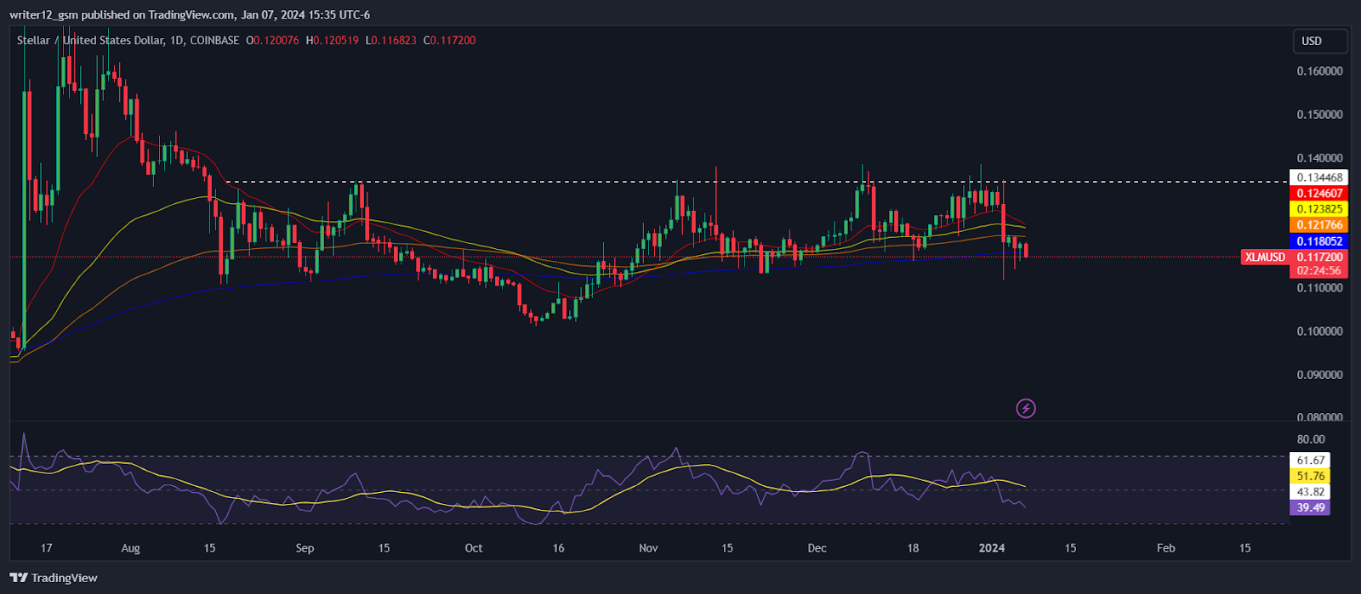Click the 0.110000 price axis level
The height and width of the screenshot is (594, 1361).
tap(1319, 288)
